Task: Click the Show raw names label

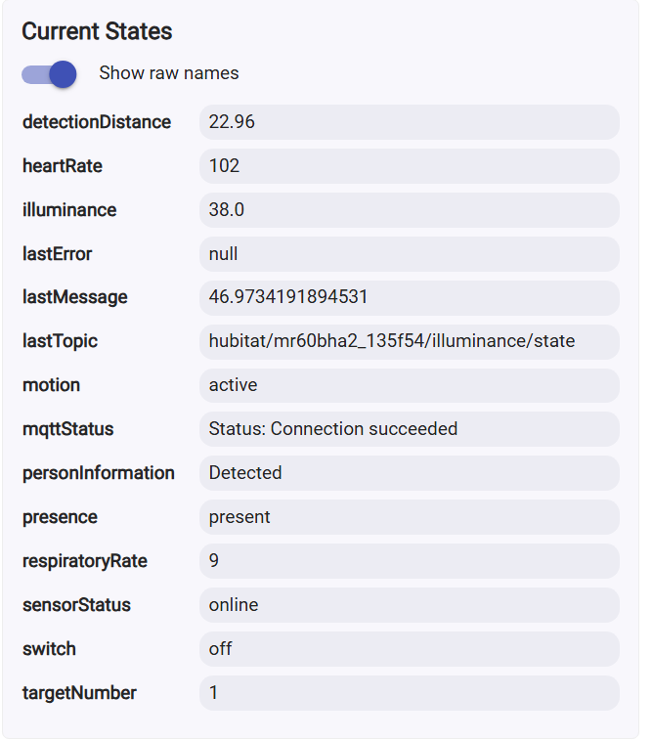Action: 169,73
